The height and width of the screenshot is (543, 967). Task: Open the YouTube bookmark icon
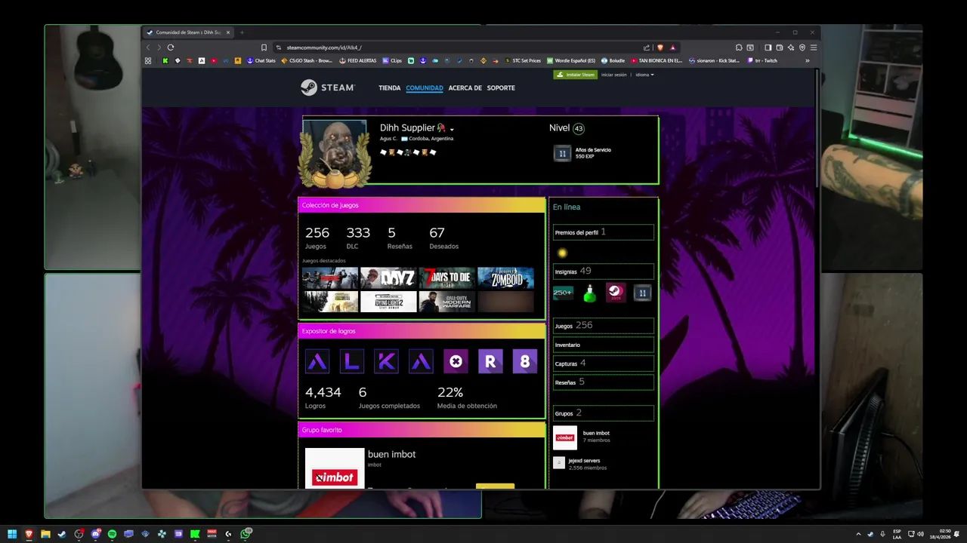(x=214, y=60)
